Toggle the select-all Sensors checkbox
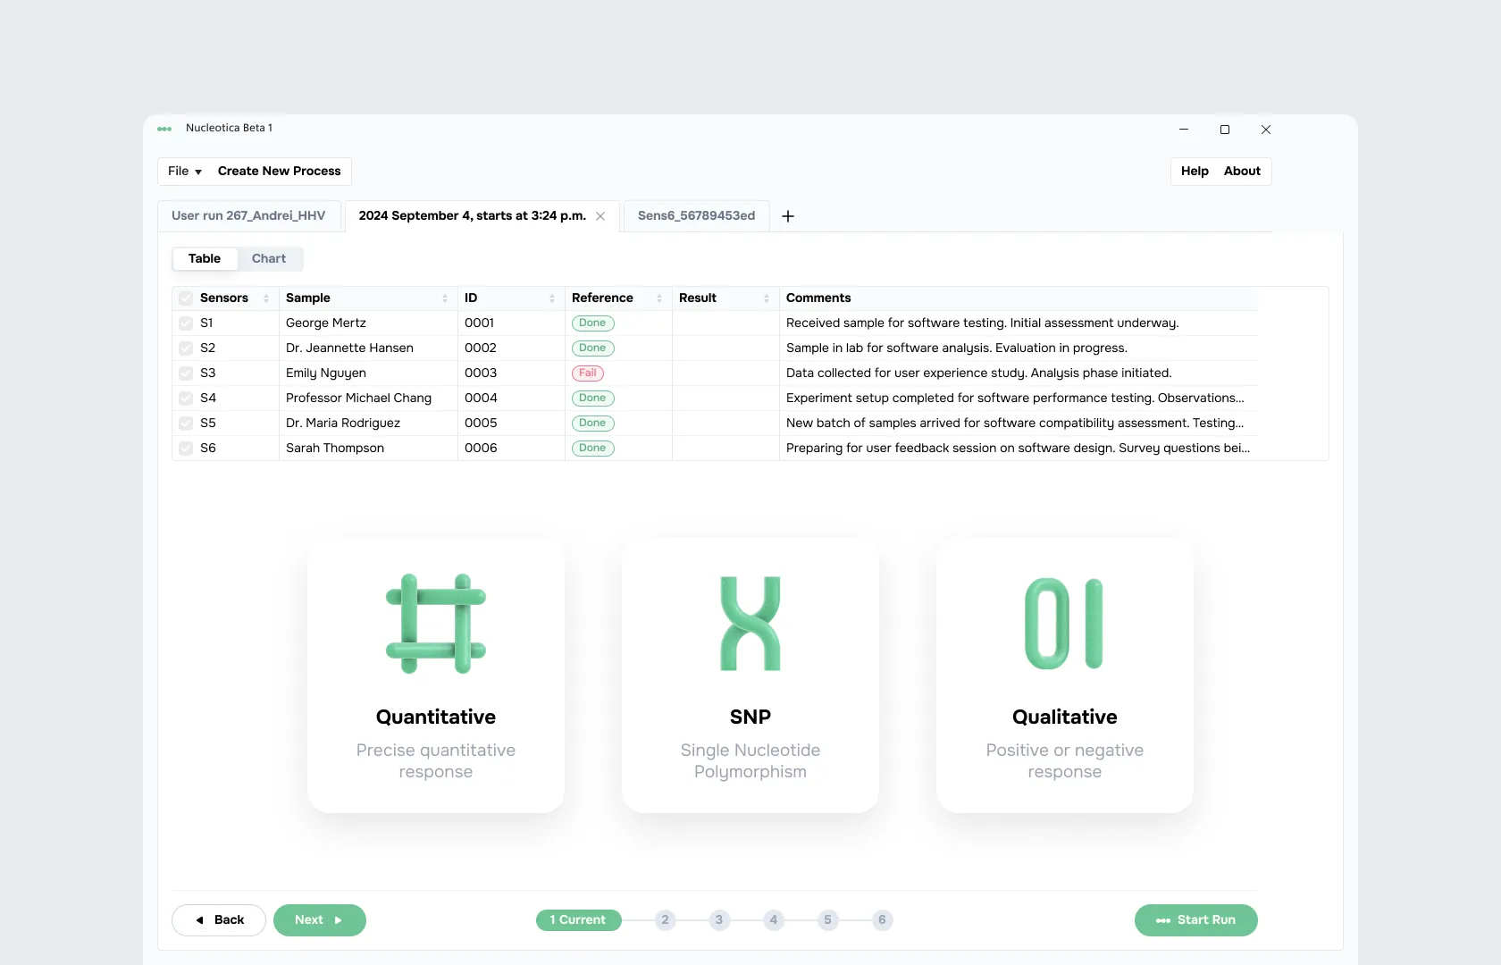The width and height of the screenshot is (1501, 965). (186, 298)
